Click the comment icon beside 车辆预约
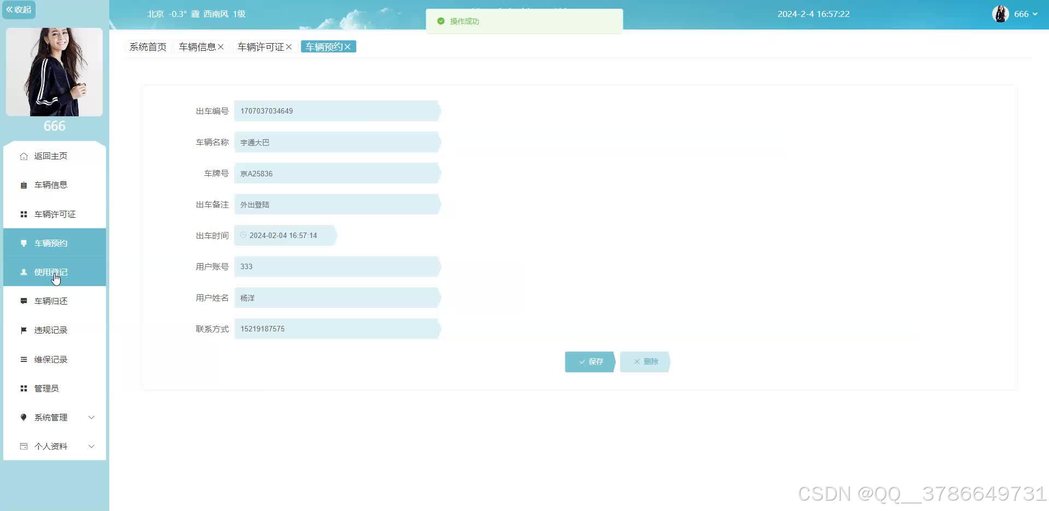This screenshot has width=1049, height=511. (23, 243)
